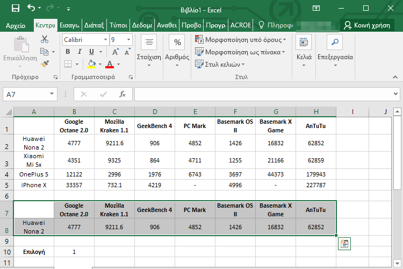
Task: Switch to the Τύποι tab
Action: [x=118, y=25]
